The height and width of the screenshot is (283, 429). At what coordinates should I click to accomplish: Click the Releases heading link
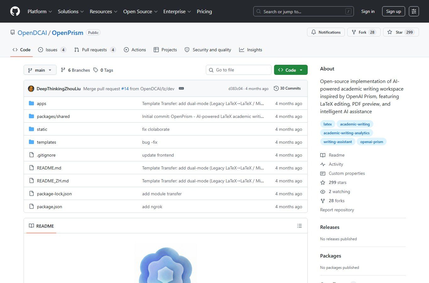coord(330,227)
